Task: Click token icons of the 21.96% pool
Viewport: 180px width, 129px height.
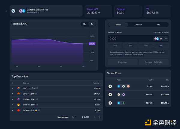Action: 121,103
